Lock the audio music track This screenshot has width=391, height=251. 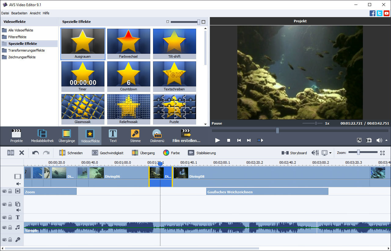(x=10, y=227)
